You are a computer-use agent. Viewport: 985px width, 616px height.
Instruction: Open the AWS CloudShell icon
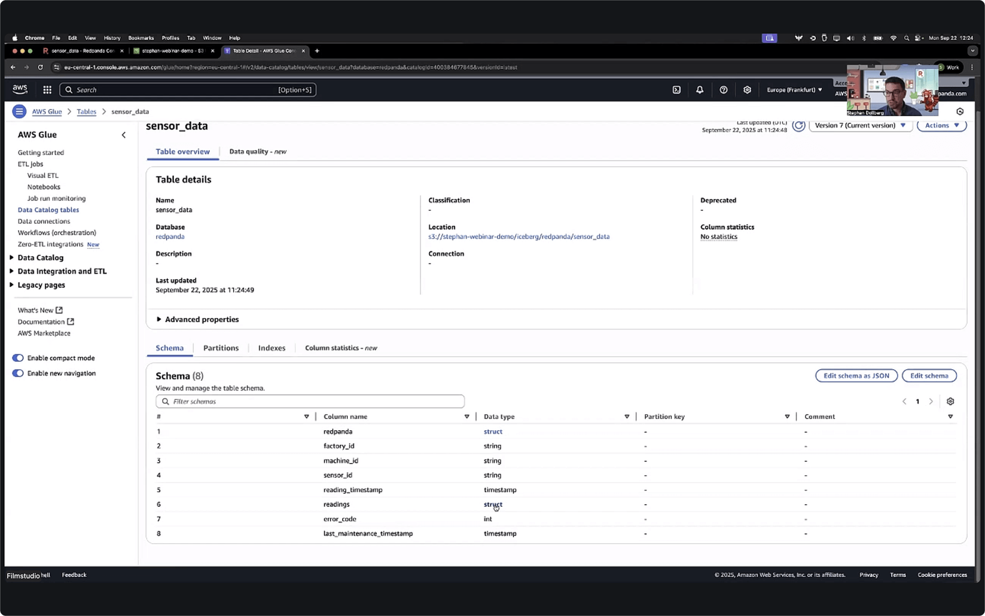(x=677, y=90)
